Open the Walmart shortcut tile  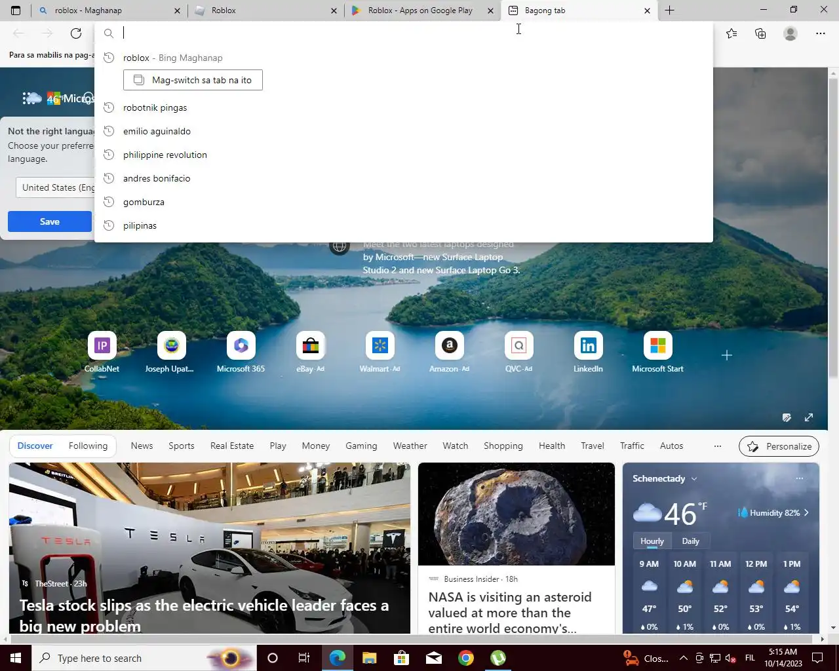[380, 352]
